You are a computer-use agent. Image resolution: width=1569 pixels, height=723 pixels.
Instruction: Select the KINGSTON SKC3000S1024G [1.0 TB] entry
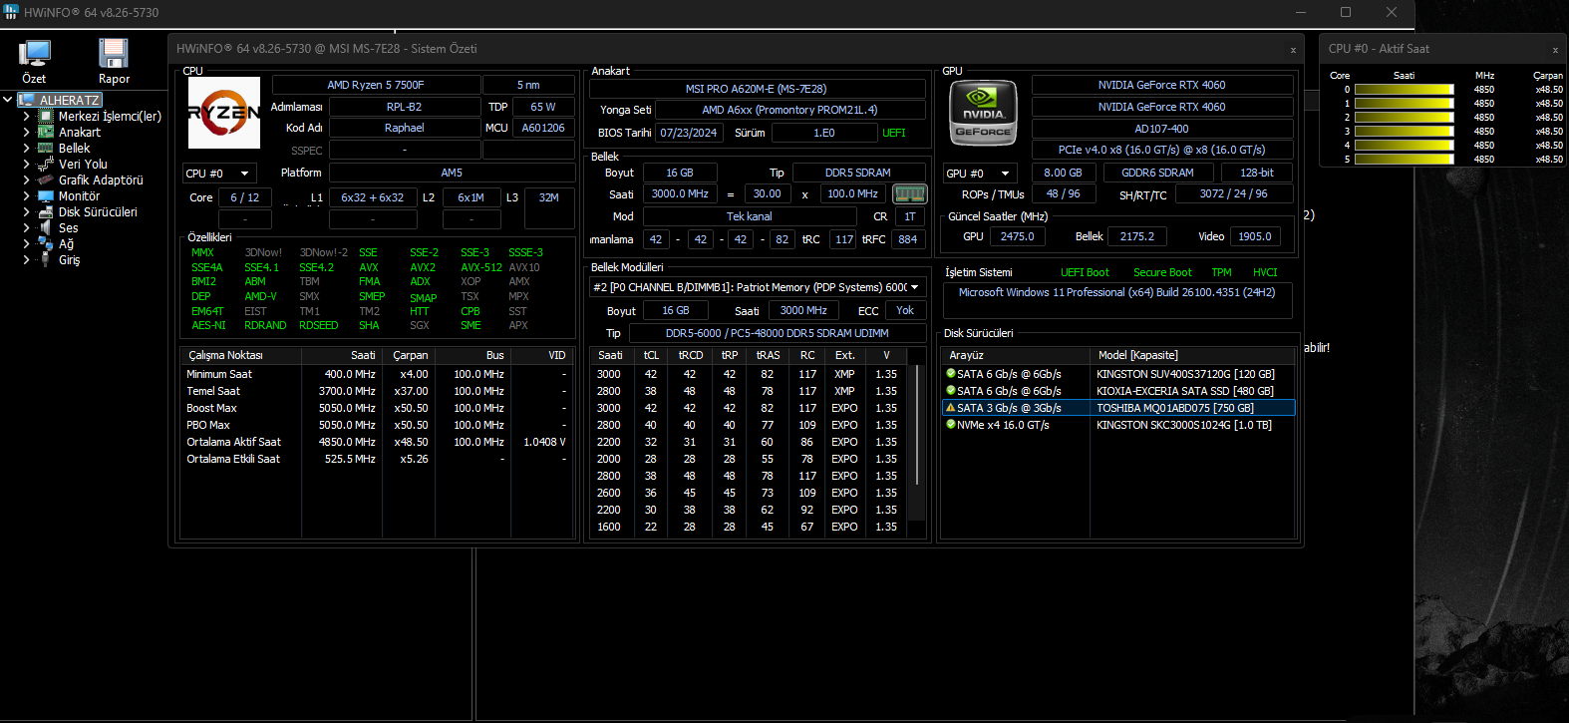pos(1184,425)
